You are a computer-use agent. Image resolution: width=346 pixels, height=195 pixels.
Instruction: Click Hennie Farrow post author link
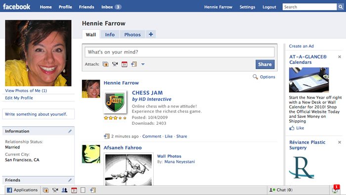click(x=121, y=83)
